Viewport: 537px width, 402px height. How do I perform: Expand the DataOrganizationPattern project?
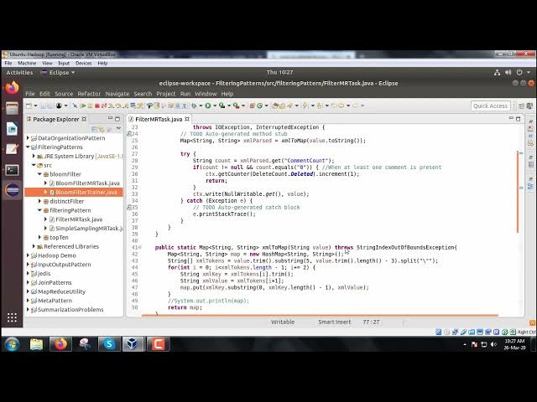(x=28, y=138)
